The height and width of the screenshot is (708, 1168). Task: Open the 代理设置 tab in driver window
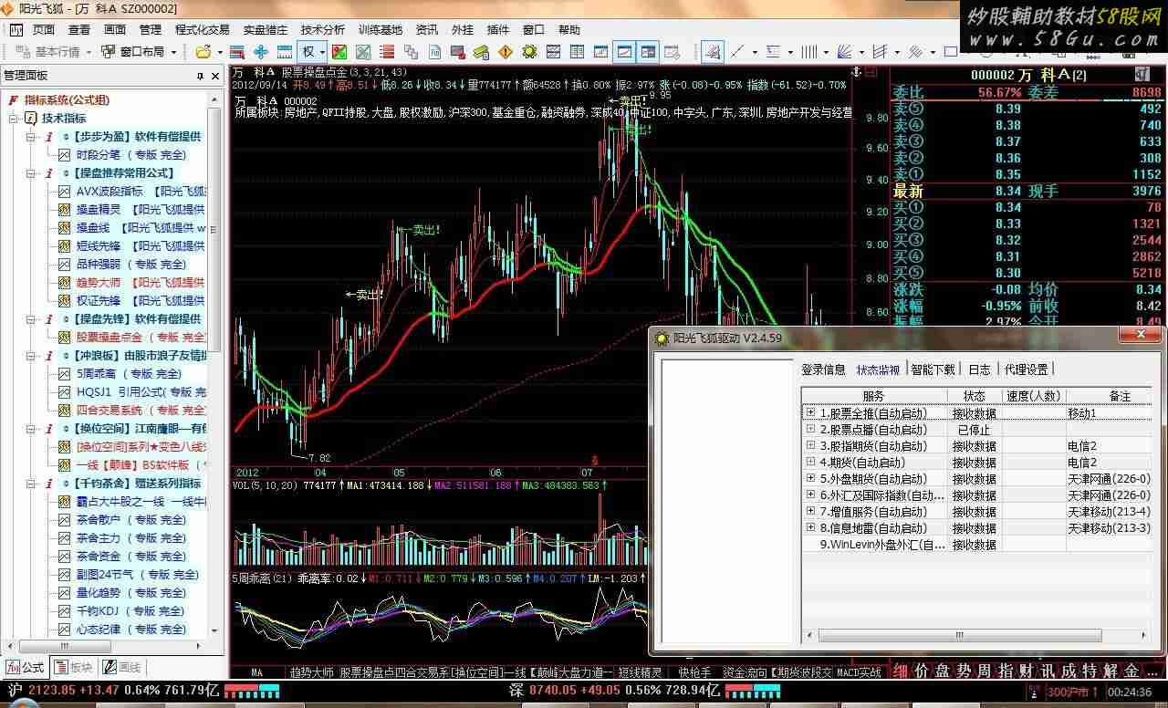pyautogui.click(x=1026, y=370)
